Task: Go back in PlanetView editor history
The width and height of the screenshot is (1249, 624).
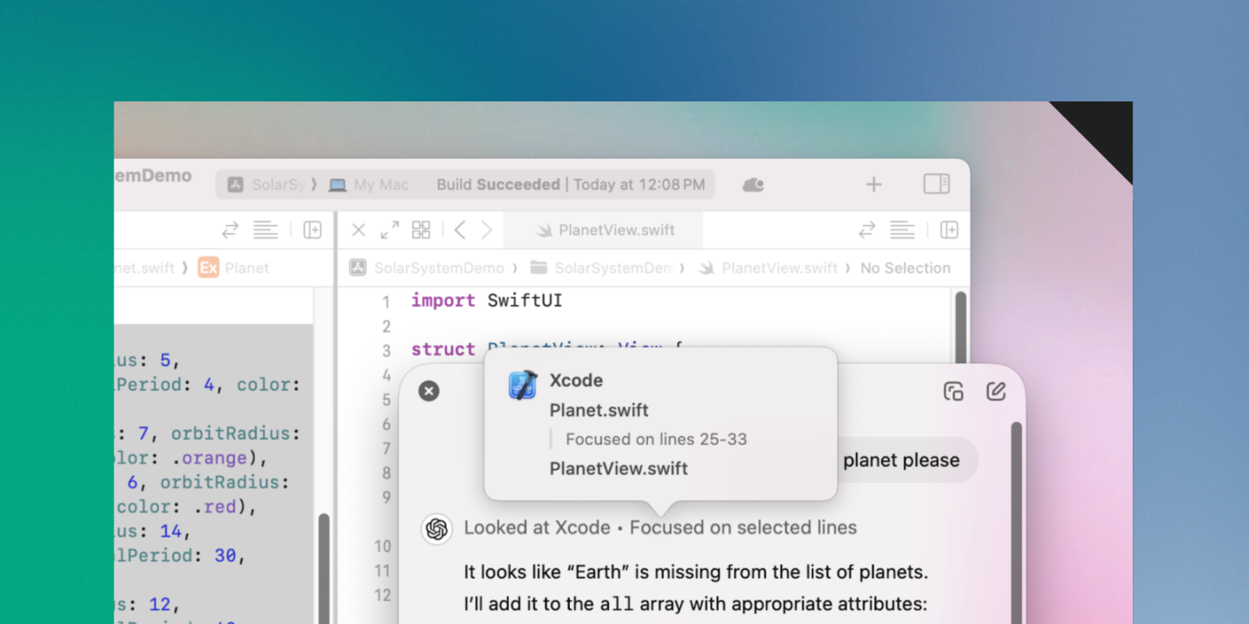Action: pyautogui.click(x=460, y=230)
